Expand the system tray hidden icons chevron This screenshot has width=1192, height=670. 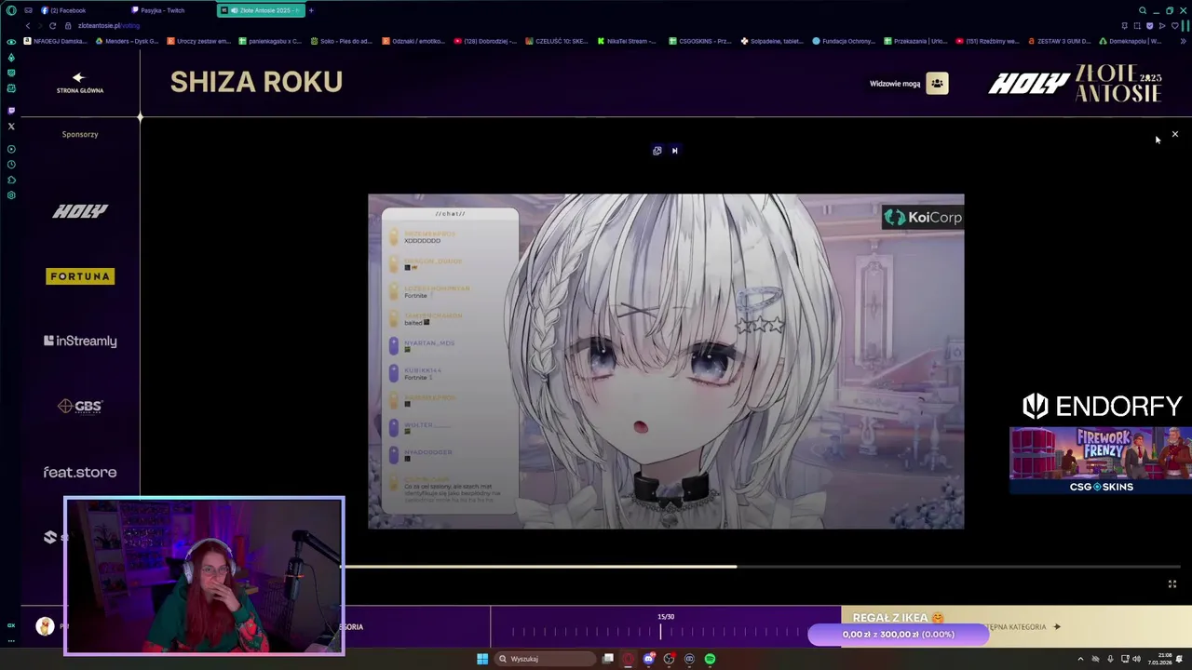[x=1080, y=659]
